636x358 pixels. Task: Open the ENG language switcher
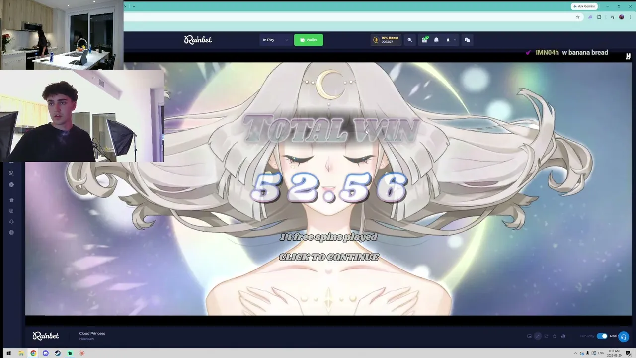(x=601, y=353)
